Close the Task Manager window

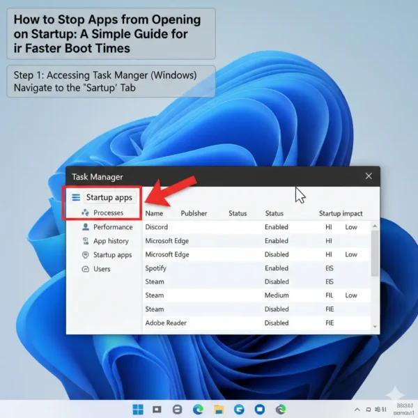point(369,176)
